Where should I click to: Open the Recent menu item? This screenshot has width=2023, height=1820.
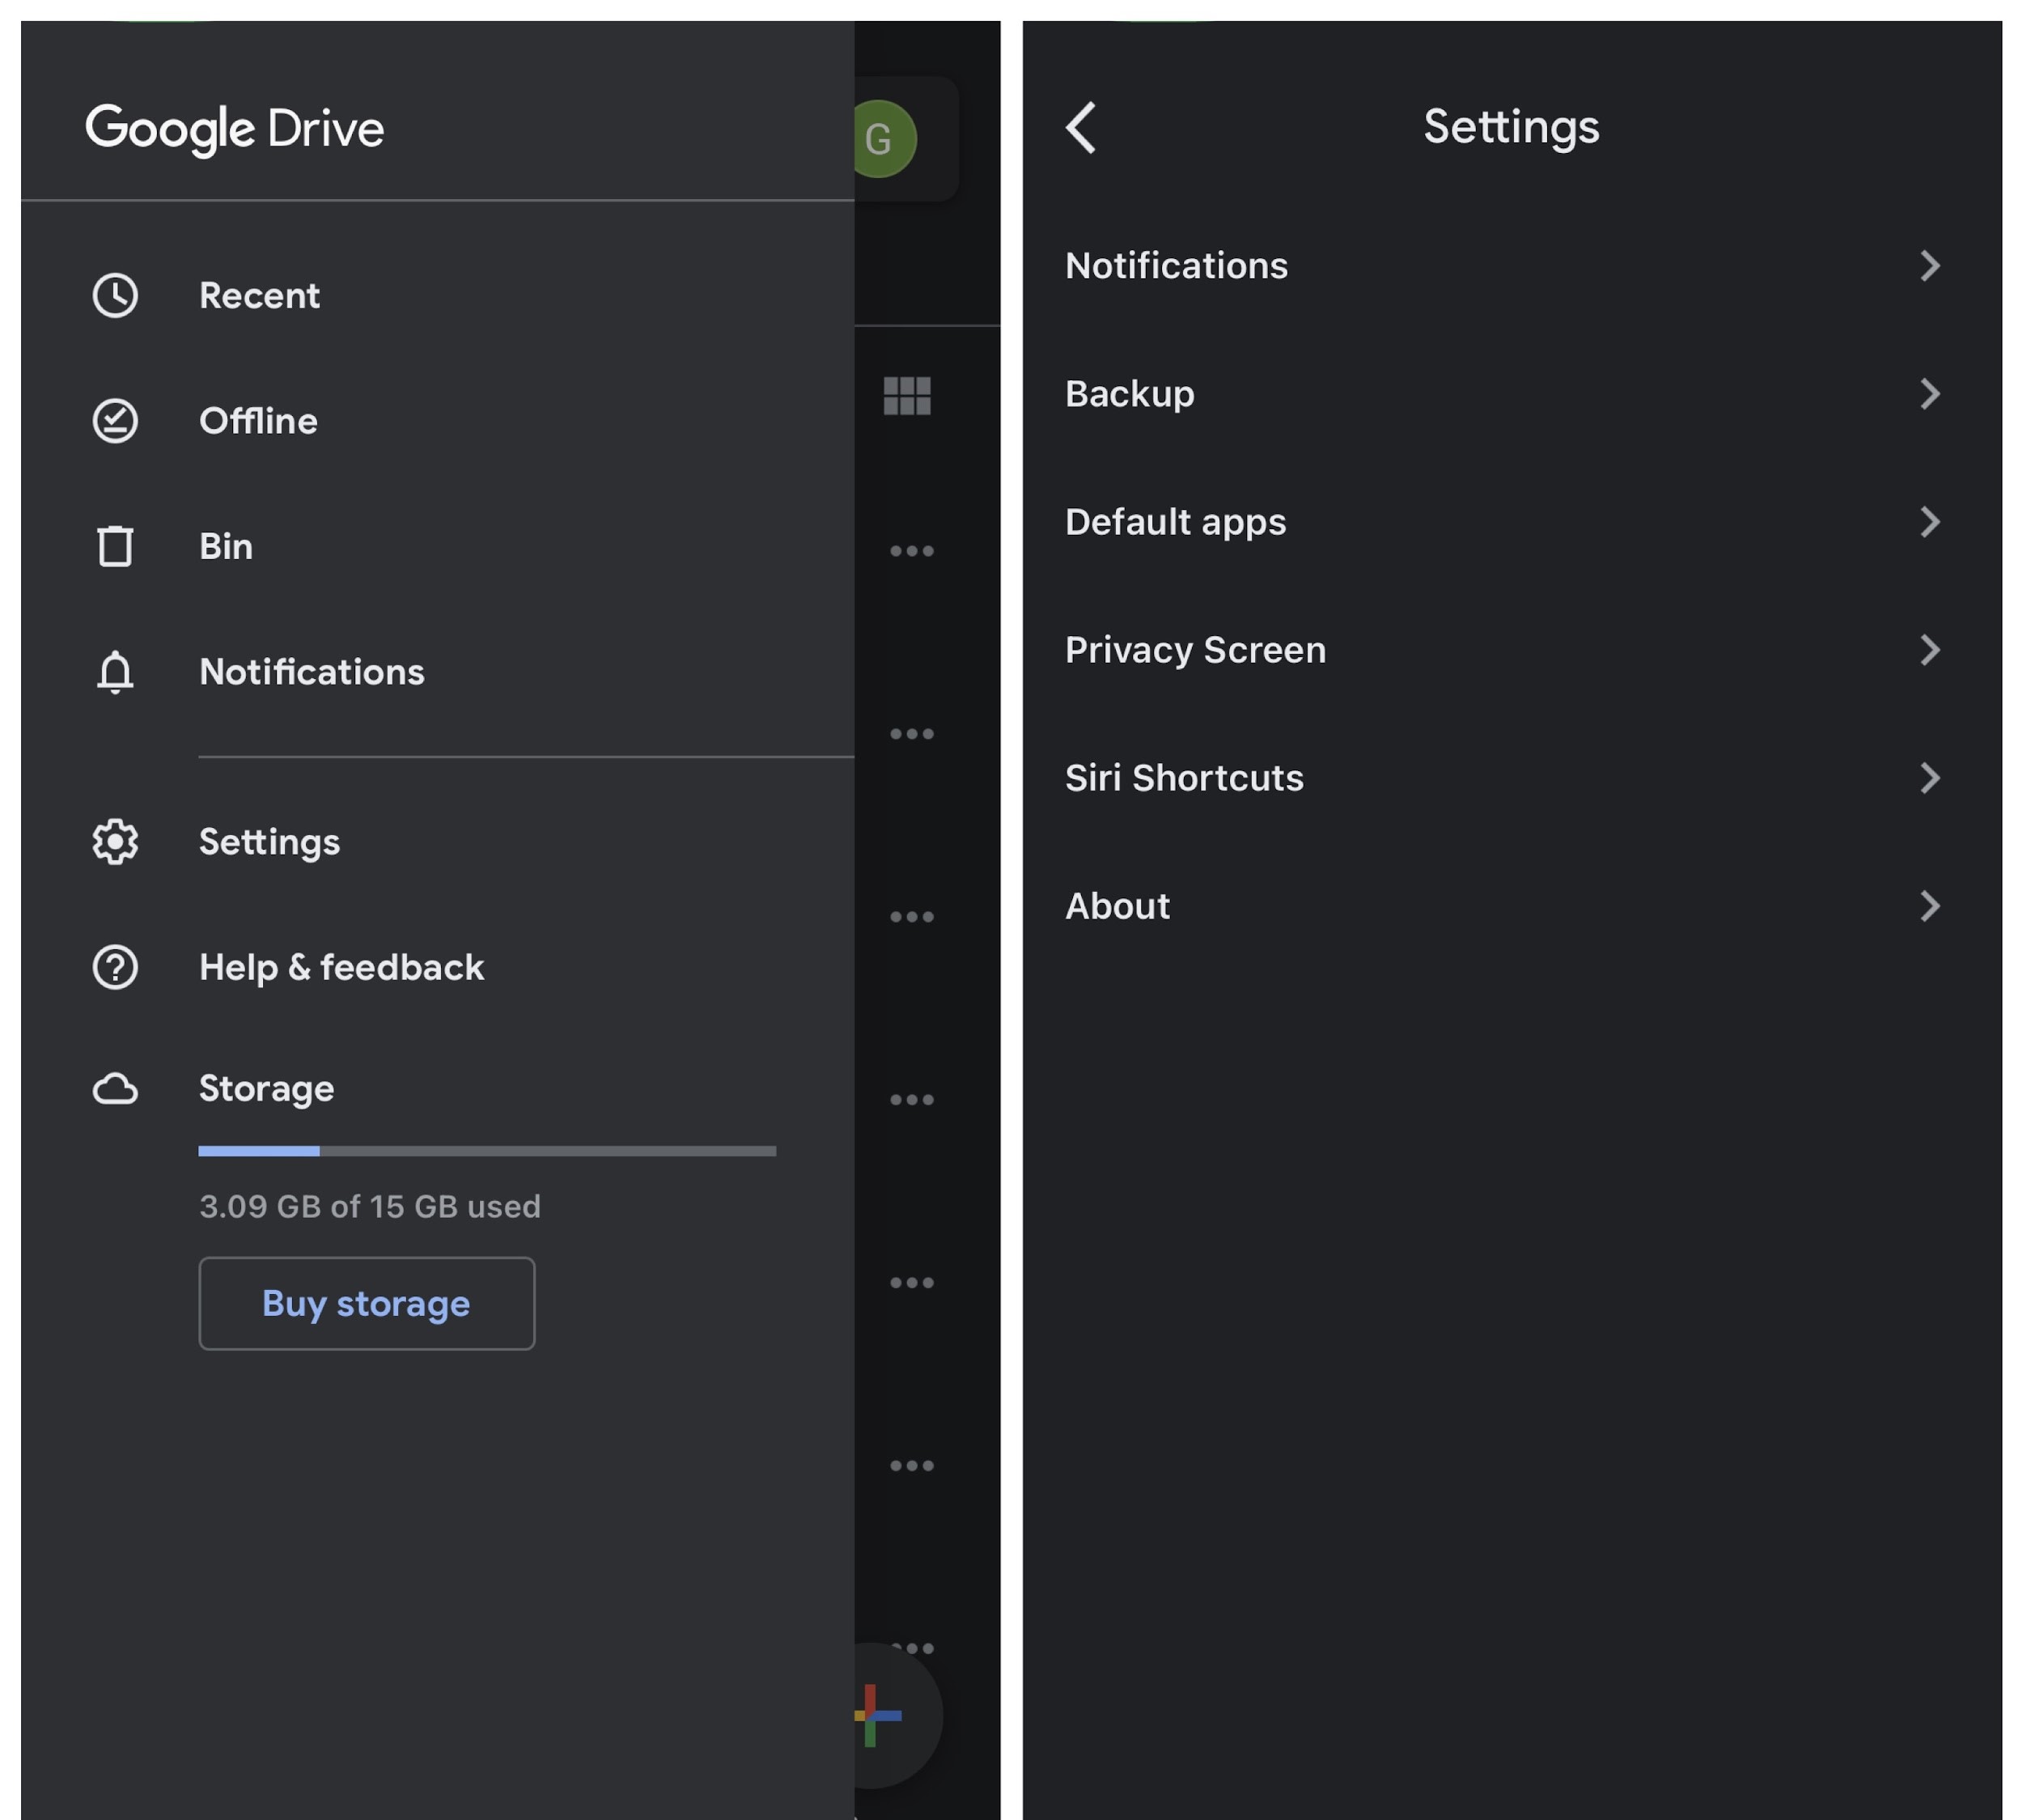(437, 296)
